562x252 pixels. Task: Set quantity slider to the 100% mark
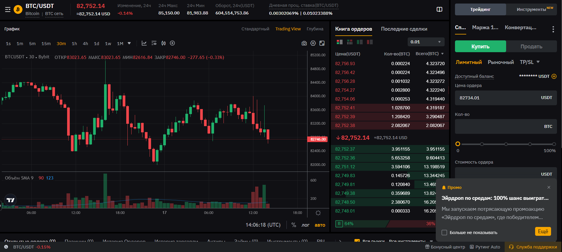[554, 144]
